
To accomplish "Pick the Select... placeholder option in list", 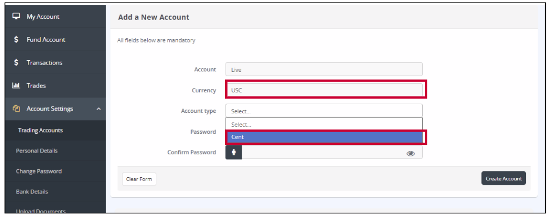I will tap(323, 125).
